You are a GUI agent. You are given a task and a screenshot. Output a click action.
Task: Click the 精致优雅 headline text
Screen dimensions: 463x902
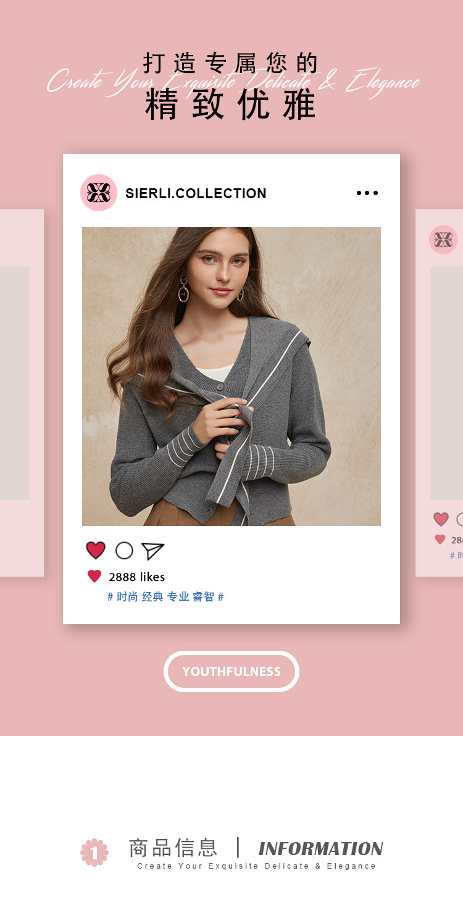231,104
